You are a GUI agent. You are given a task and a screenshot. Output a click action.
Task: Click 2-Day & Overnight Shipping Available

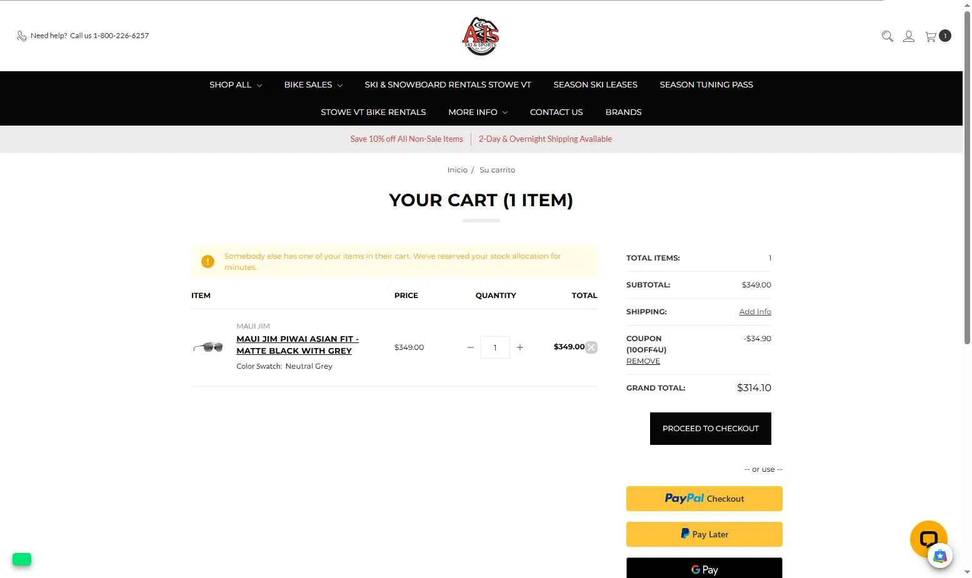(545, 139)
